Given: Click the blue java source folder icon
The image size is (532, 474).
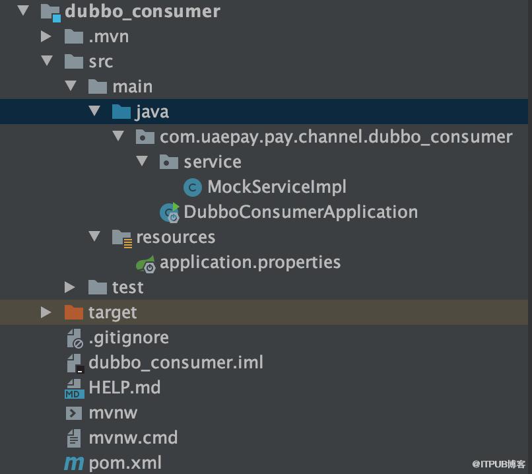Looking at the screenshot, I should click(121, 112).
